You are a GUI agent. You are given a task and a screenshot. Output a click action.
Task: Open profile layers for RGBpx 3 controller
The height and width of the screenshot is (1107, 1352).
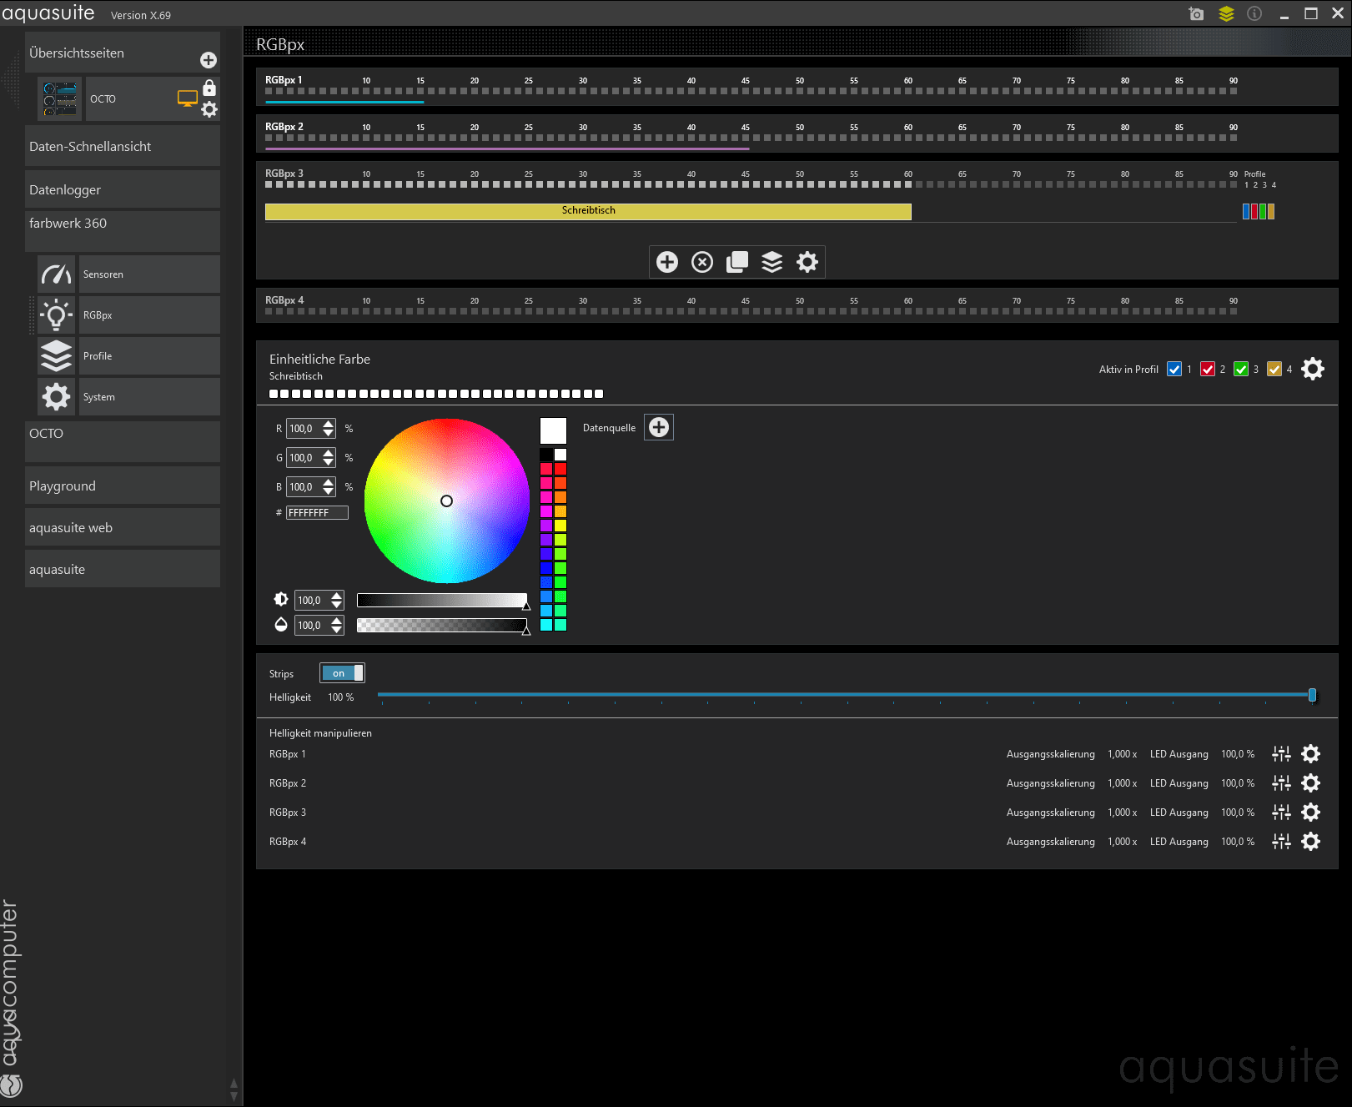point(772,262)
